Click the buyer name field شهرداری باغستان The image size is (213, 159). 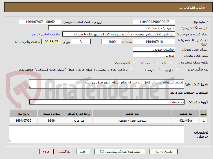coord(112,28)
